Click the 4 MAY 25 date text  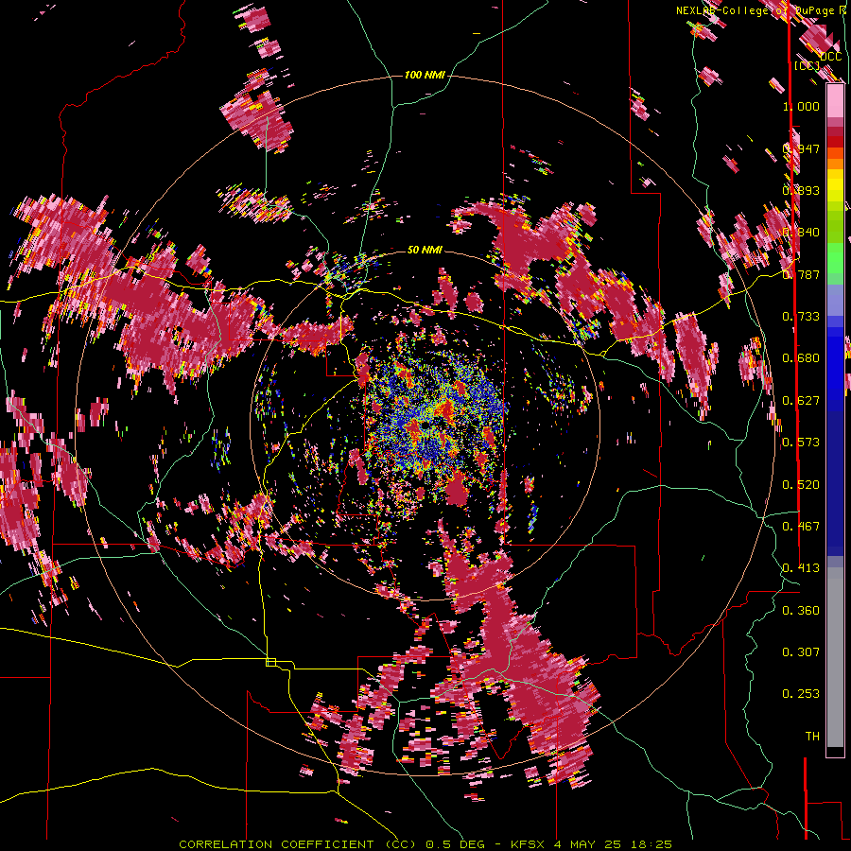point(589,844)
